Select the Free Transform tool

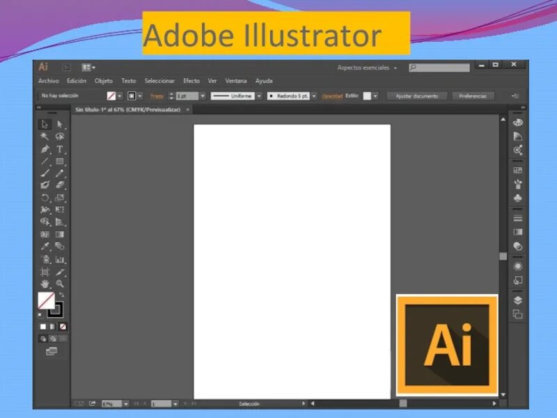click(x=60, y=210)
